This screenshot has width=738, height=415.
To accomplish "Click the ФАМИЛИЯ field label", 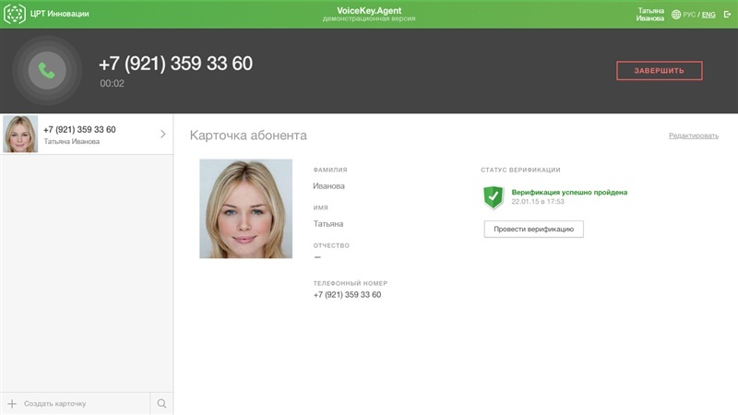I will 330,170.
